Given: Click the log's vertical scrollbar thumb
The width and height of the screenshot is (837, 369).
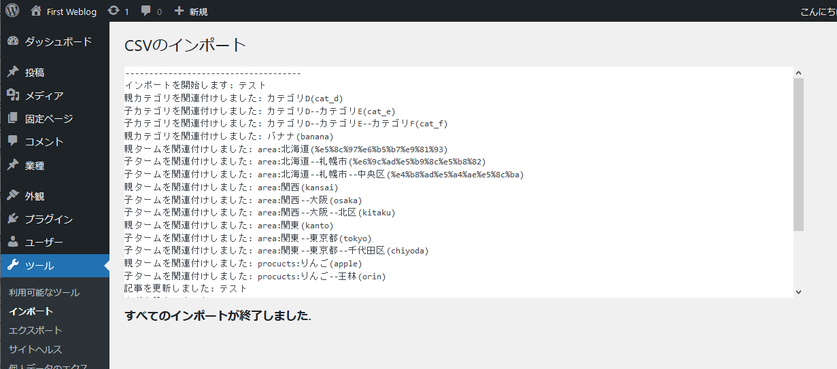Looking at the screenshot, I should [x=798, y=154].
